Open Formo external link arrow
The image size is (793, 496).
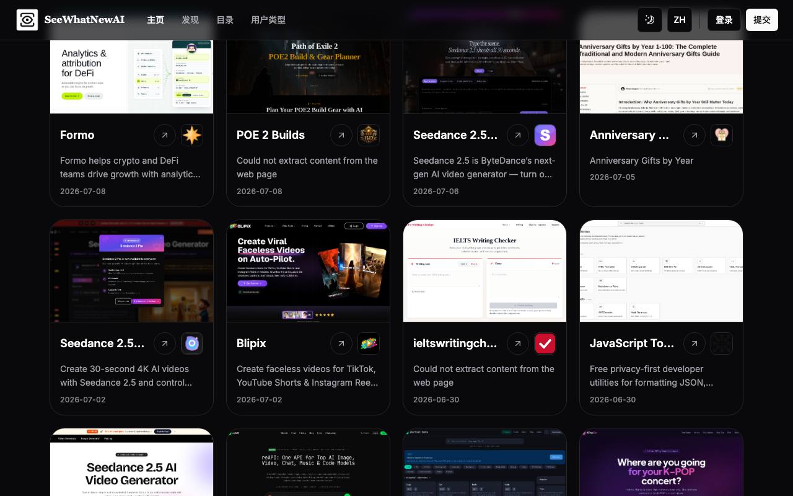[x=165, y=135]
